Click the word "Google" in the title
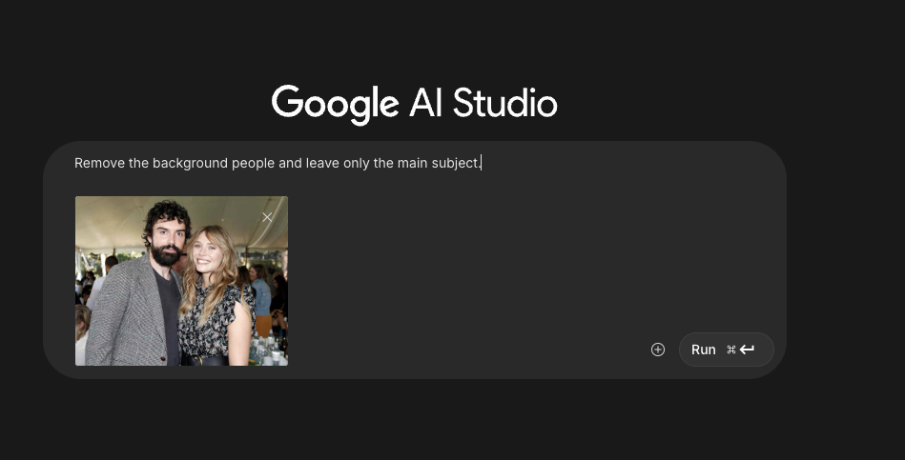 [x=335, y=105]
